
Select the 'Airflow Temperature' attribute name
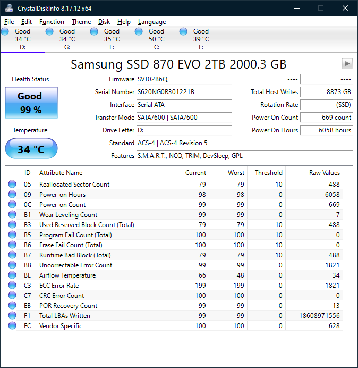67,275
